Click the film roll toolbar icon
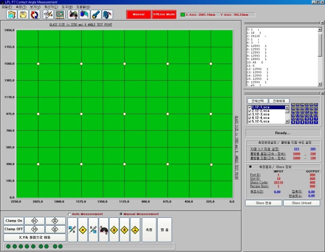This screenshot has width=325, height=252. (x=85, y=14)
